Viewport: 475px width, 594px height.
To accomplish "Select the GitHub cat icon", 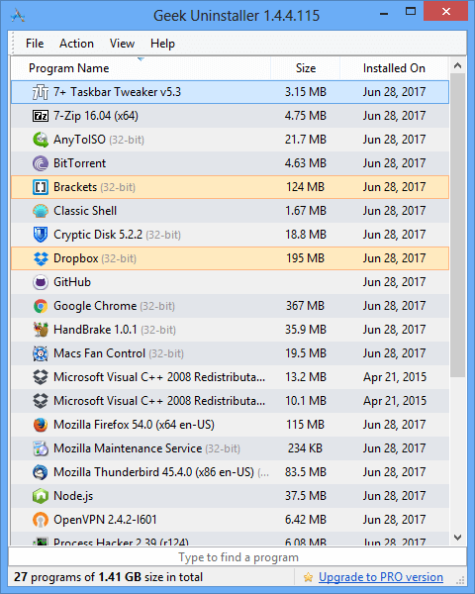I will tap(41, 282).
